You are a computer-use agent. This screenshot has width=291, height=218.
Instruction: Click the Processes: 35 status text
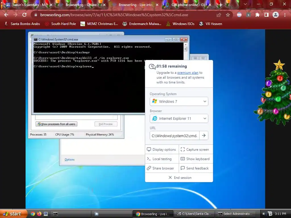38,135
